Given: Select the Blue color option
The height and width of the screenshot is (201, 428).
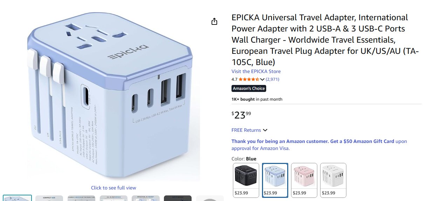Looking at the screenshot, I should click(x=275, y=180).
